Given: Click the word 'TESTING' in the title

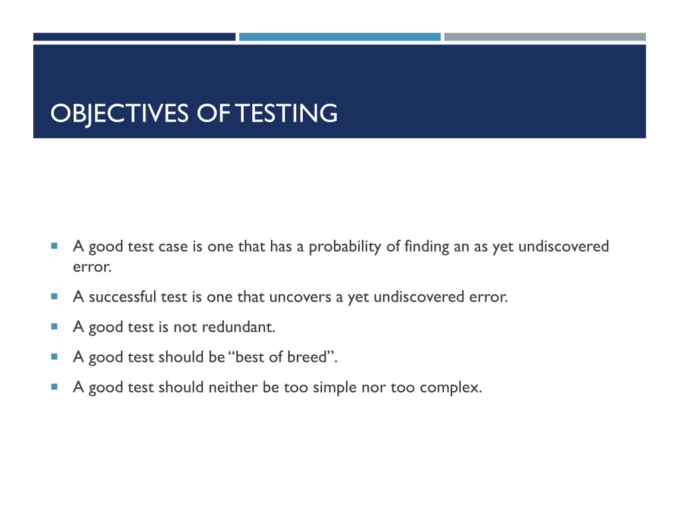Looking at the screenshot, I should tap(286, 114).
